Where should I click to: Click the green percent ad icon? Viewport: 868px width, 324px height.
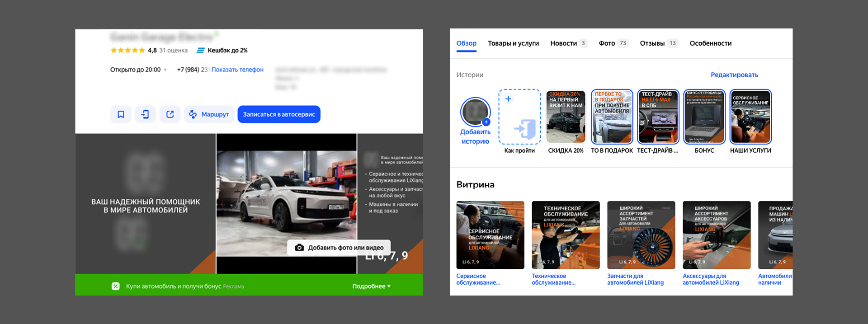pyautogui.click(x=116, y=286)
